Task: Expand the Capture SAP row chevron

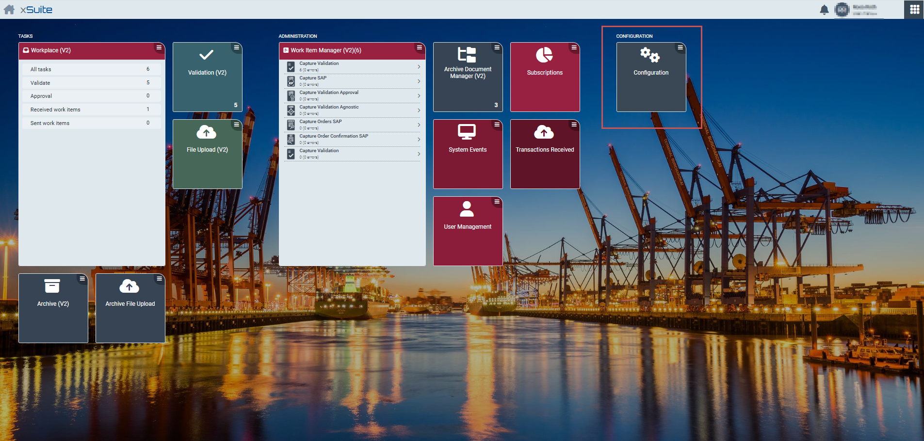Action: click(x=419, y=81)
